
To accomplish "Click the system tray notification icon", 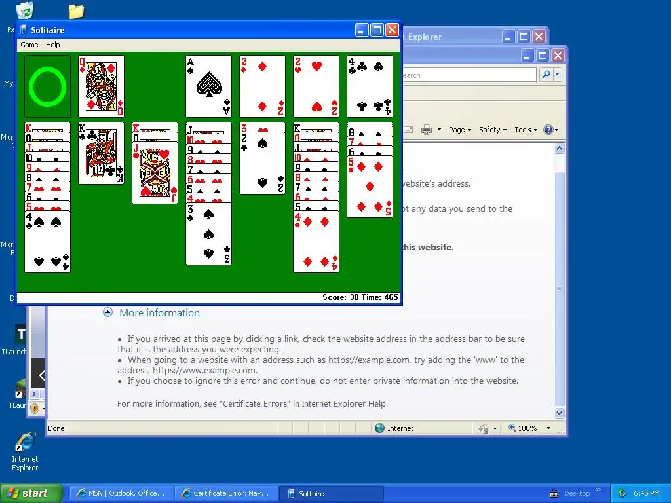I will [x=623, y=493].
